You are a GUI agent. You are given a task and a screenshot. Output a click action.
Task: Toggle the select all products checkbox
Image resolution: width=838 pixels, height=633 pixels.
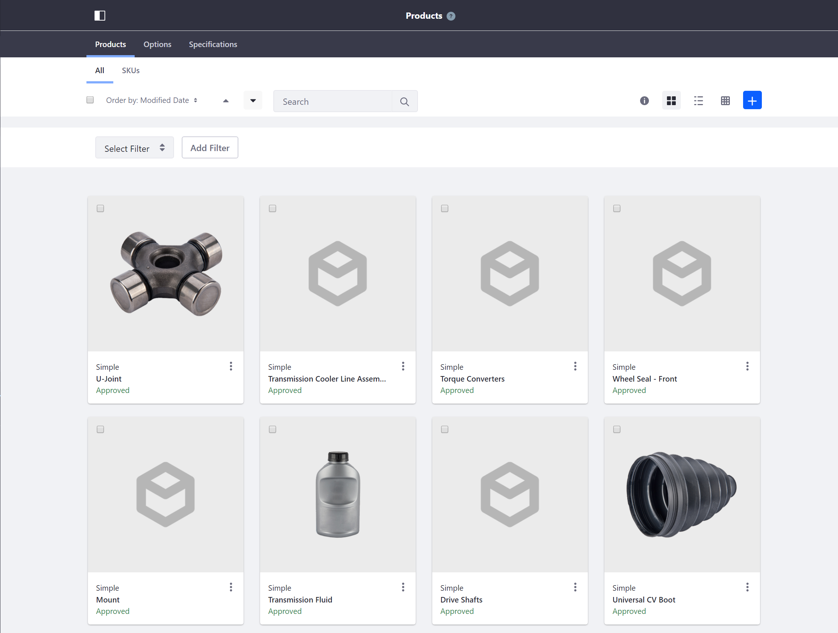coord(90,101)
